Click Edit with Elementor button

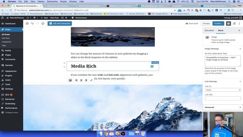click(x=60, y=24)
